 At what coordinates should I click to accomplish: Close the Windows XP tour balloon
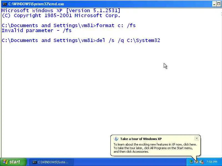[196, 139]
